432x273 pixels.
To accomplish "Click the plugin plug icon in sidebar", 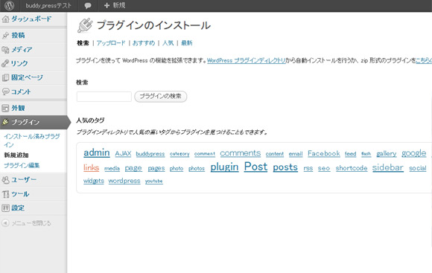I will pos(5,122).
